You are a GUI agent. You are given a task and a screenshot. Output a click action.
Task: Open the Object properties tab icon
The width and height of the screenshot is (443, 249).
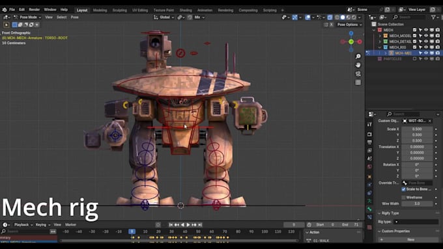[x=369, y=177]
